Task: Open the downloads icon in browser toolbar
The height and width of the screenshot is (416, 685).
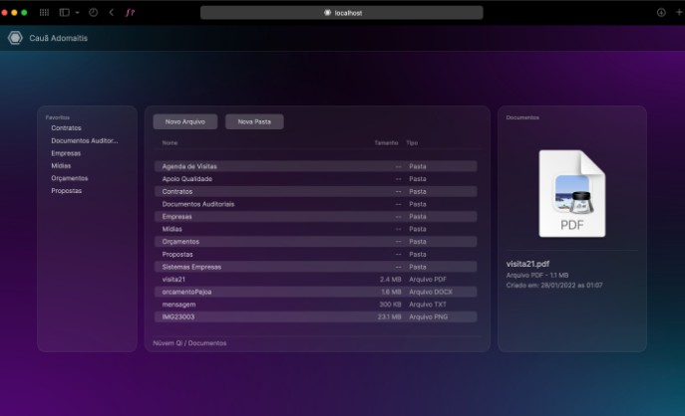Action: click(660, 12)
